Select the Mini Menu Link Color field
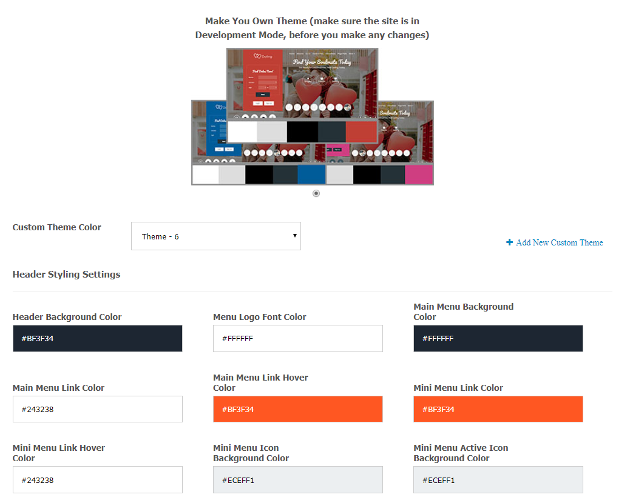630x503 pixels. [498, 409]
